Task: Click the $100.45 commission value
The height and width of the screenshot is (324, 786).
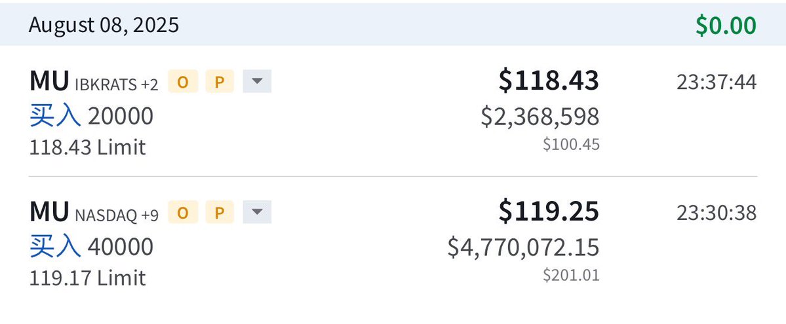Action: click(x=571, y=144)
